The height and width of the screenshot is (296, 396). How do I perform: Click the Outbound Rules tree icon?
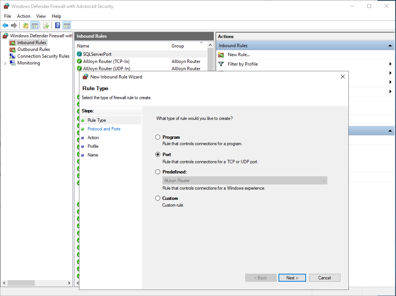pos(12,50)
